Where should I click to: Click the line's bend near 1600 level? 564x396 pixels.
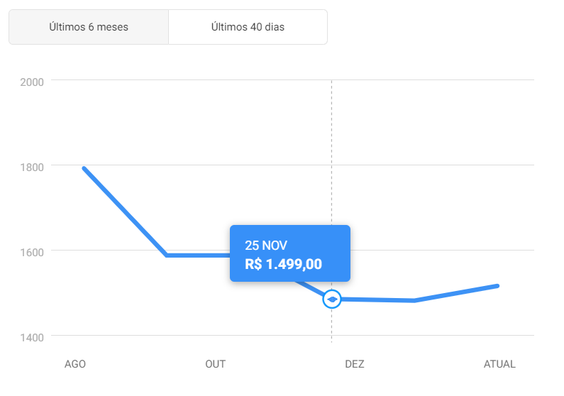[167, 255]
